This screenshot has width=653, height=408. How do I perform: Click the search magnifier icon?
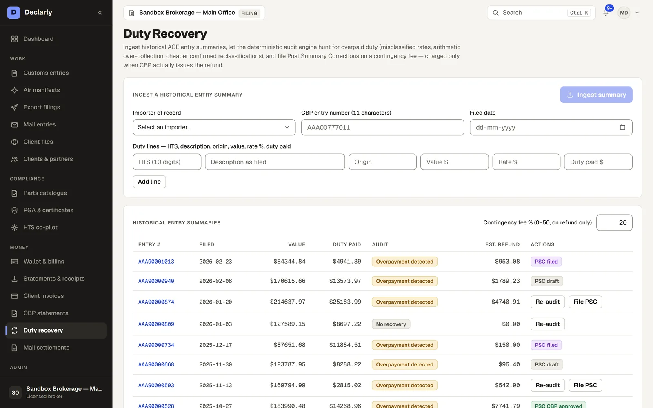495,13
